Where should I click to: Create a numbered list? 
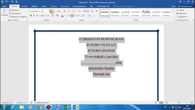[x=74, y=11]
